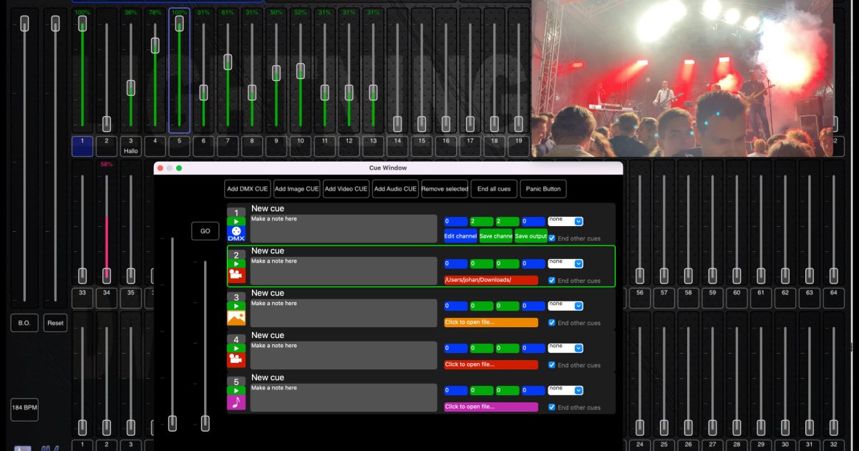
Task: Open the 'none' dropdown on cue 2
Action: (x=566, y=263)
